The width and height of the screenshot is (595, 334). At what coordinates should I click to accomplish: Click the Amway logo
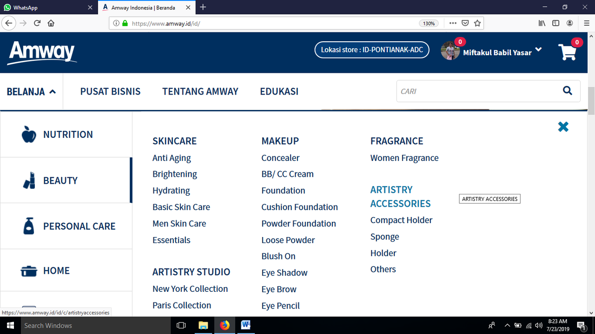click(42, 53)
